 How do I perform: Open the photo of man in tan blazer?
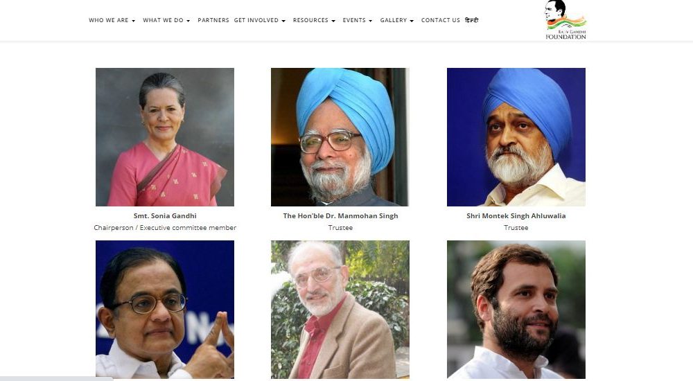tap(340, 310)
